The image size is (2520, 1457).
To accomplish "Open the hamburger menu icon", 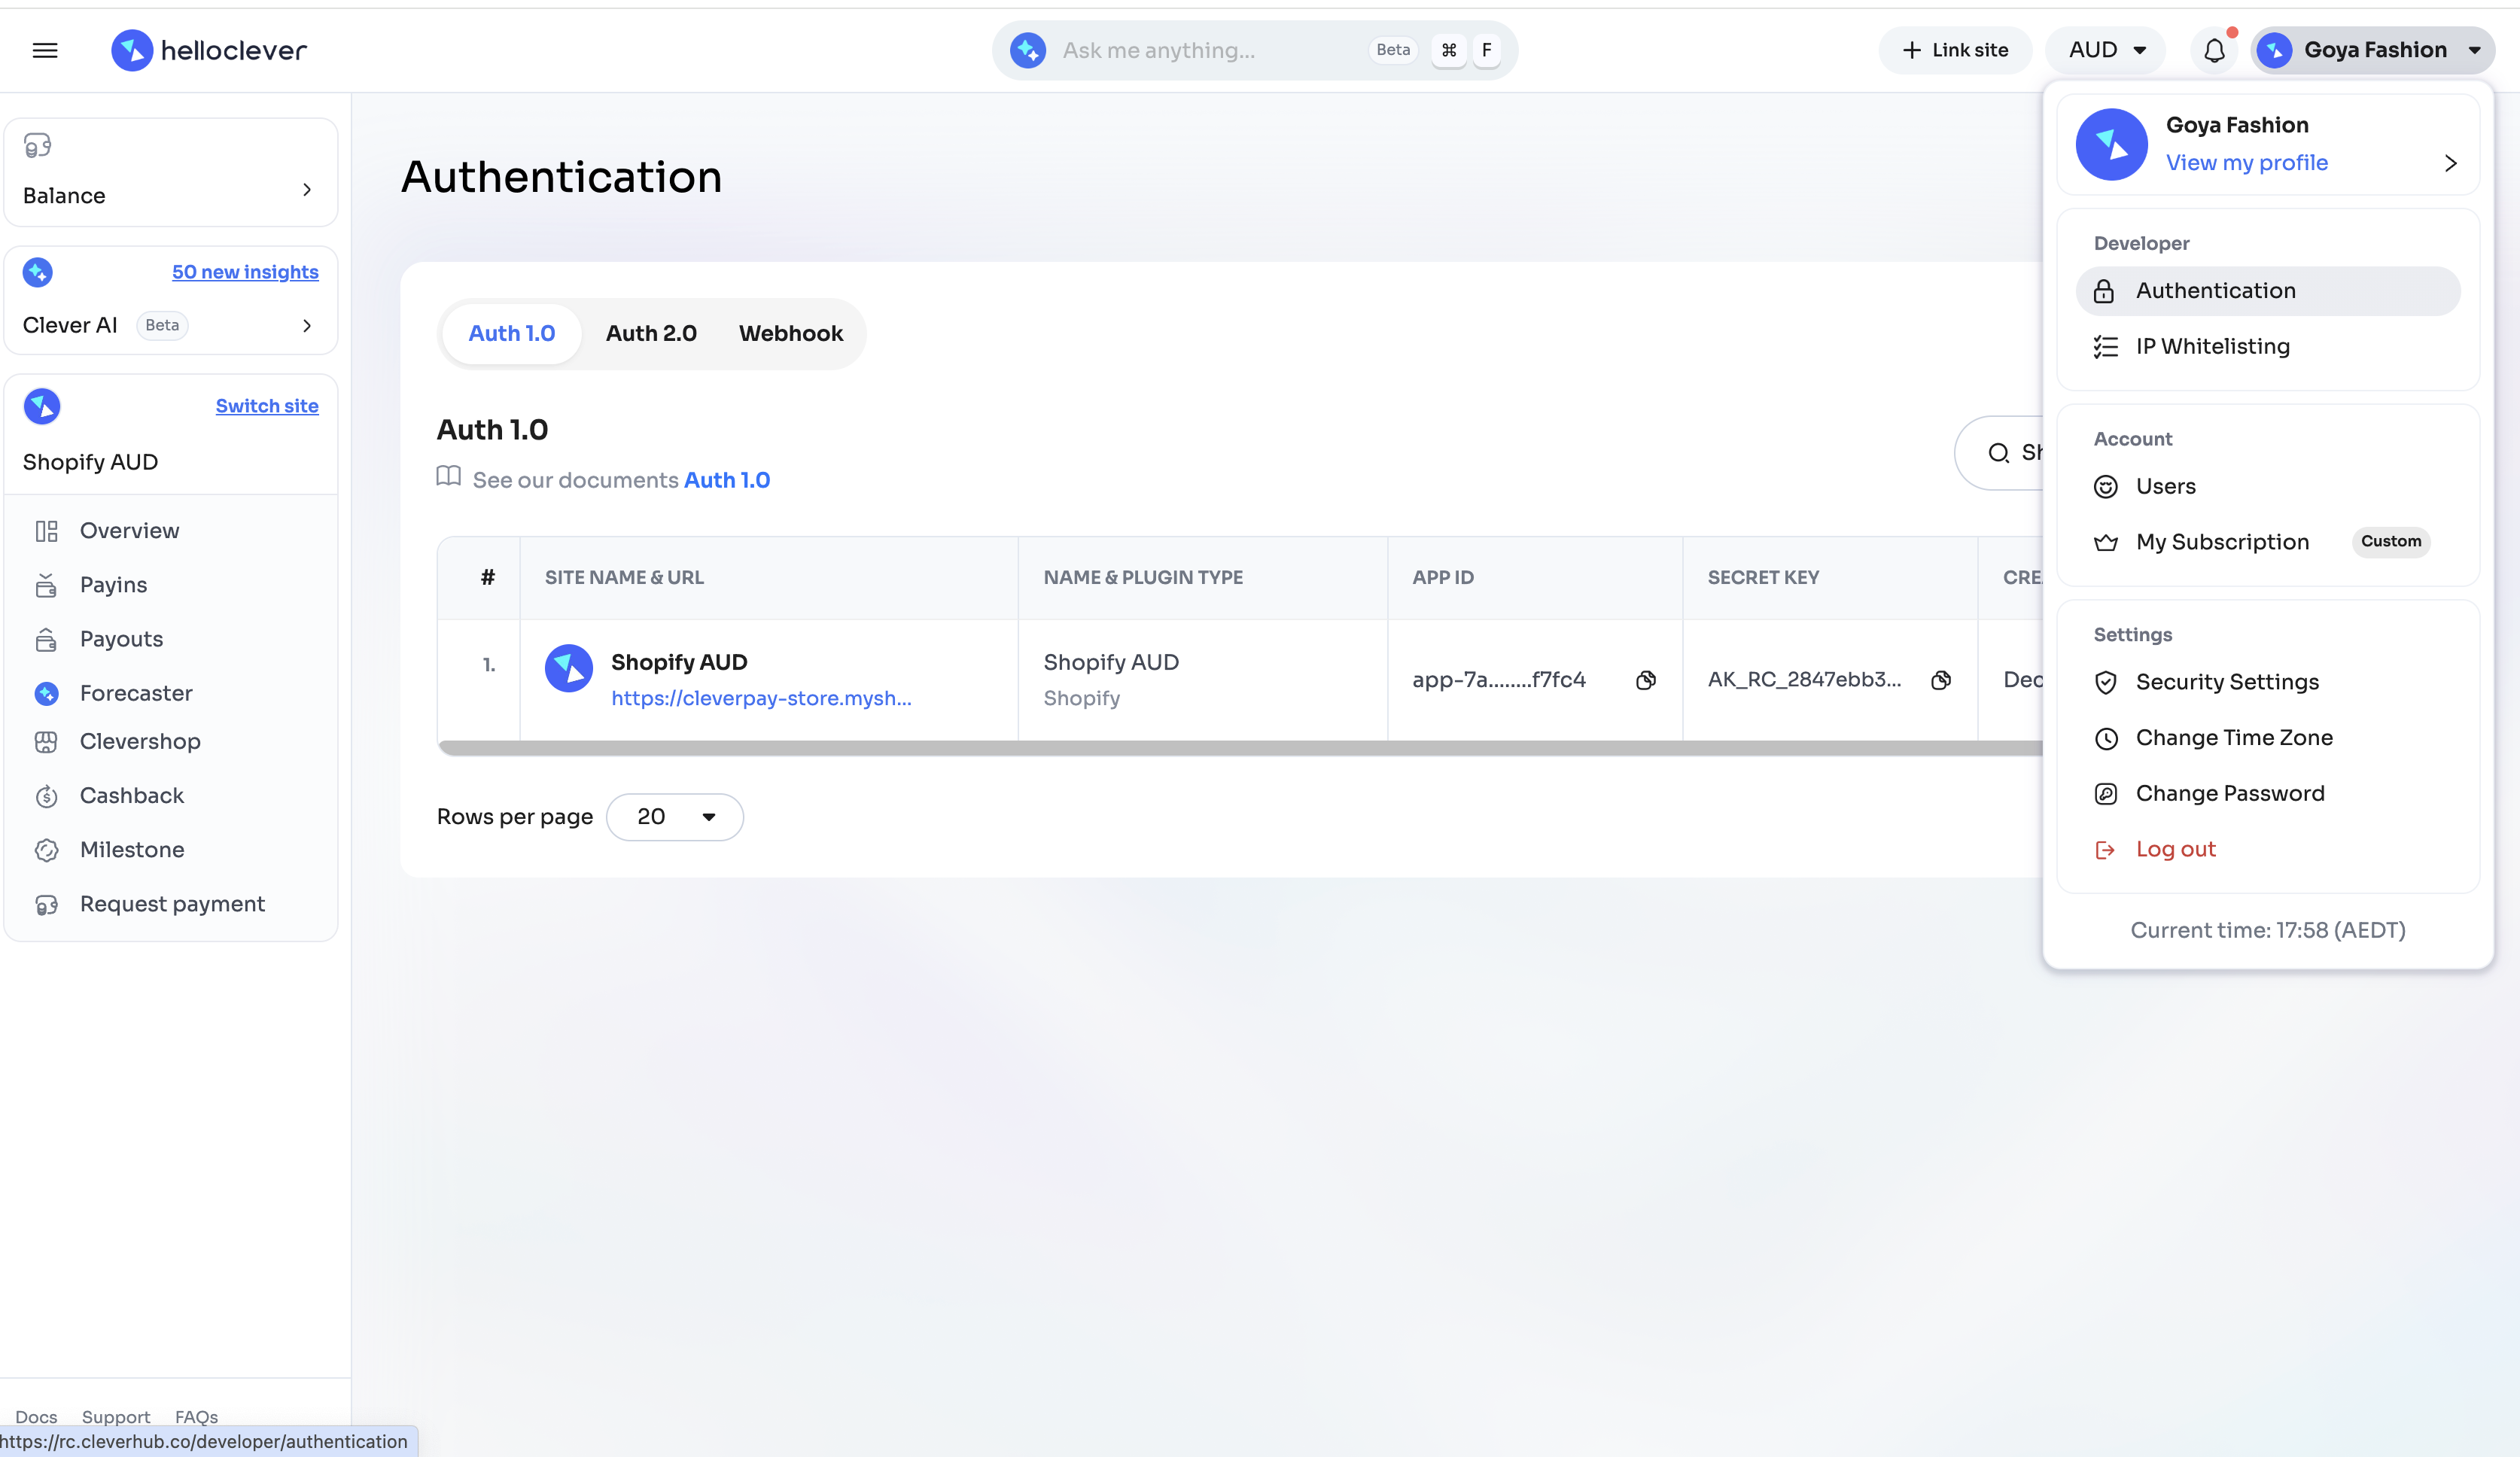I will pos(45,50).
